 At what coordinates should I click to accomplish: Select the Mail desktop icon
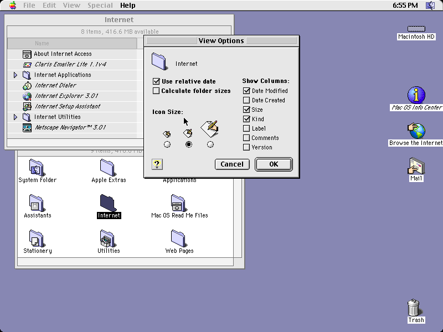416,166
